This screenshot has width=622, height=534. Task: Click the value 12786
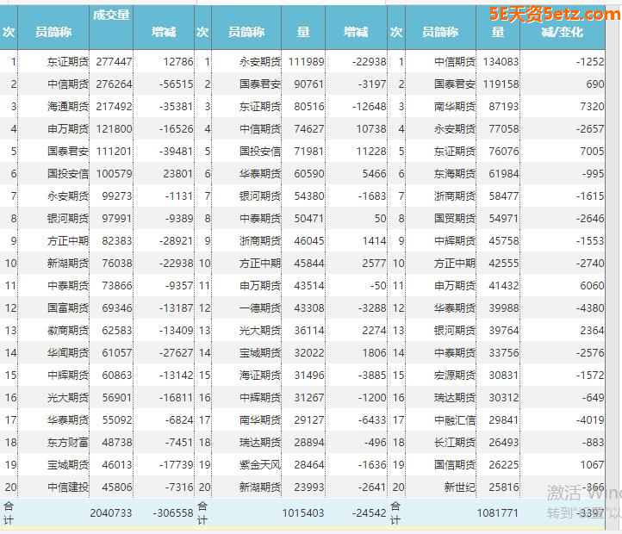coord(178,62)
